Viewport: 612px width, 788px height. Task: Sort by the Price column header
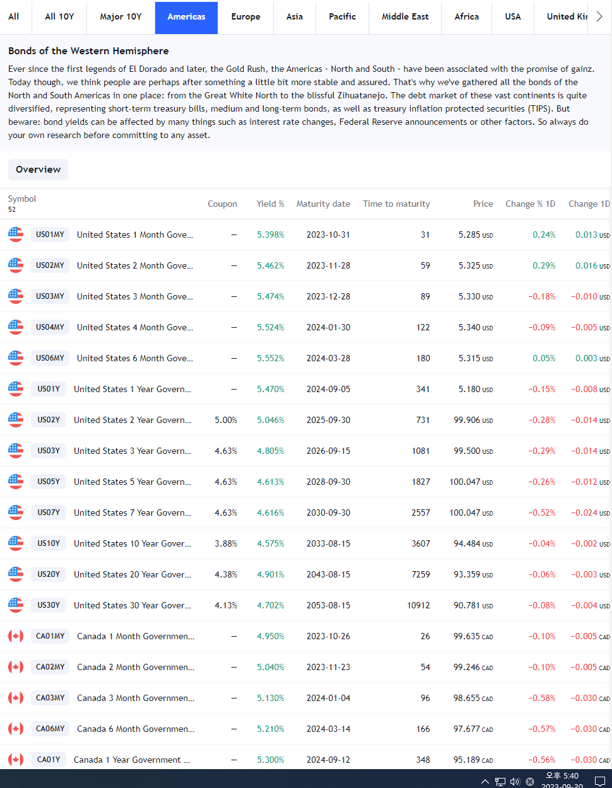(x=483, y=204)
